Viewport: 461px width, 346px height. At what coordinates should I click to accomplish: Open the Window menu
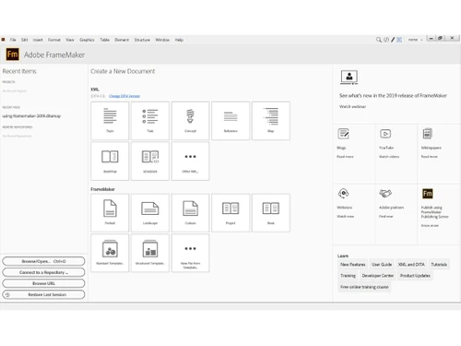pyautogui.click(x=162, y=40)
